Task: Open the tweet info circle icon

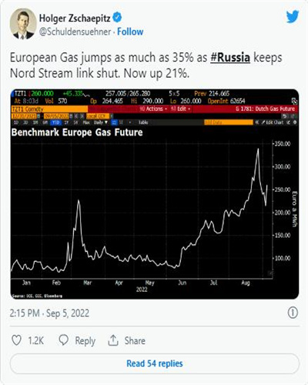Action: 293,313
